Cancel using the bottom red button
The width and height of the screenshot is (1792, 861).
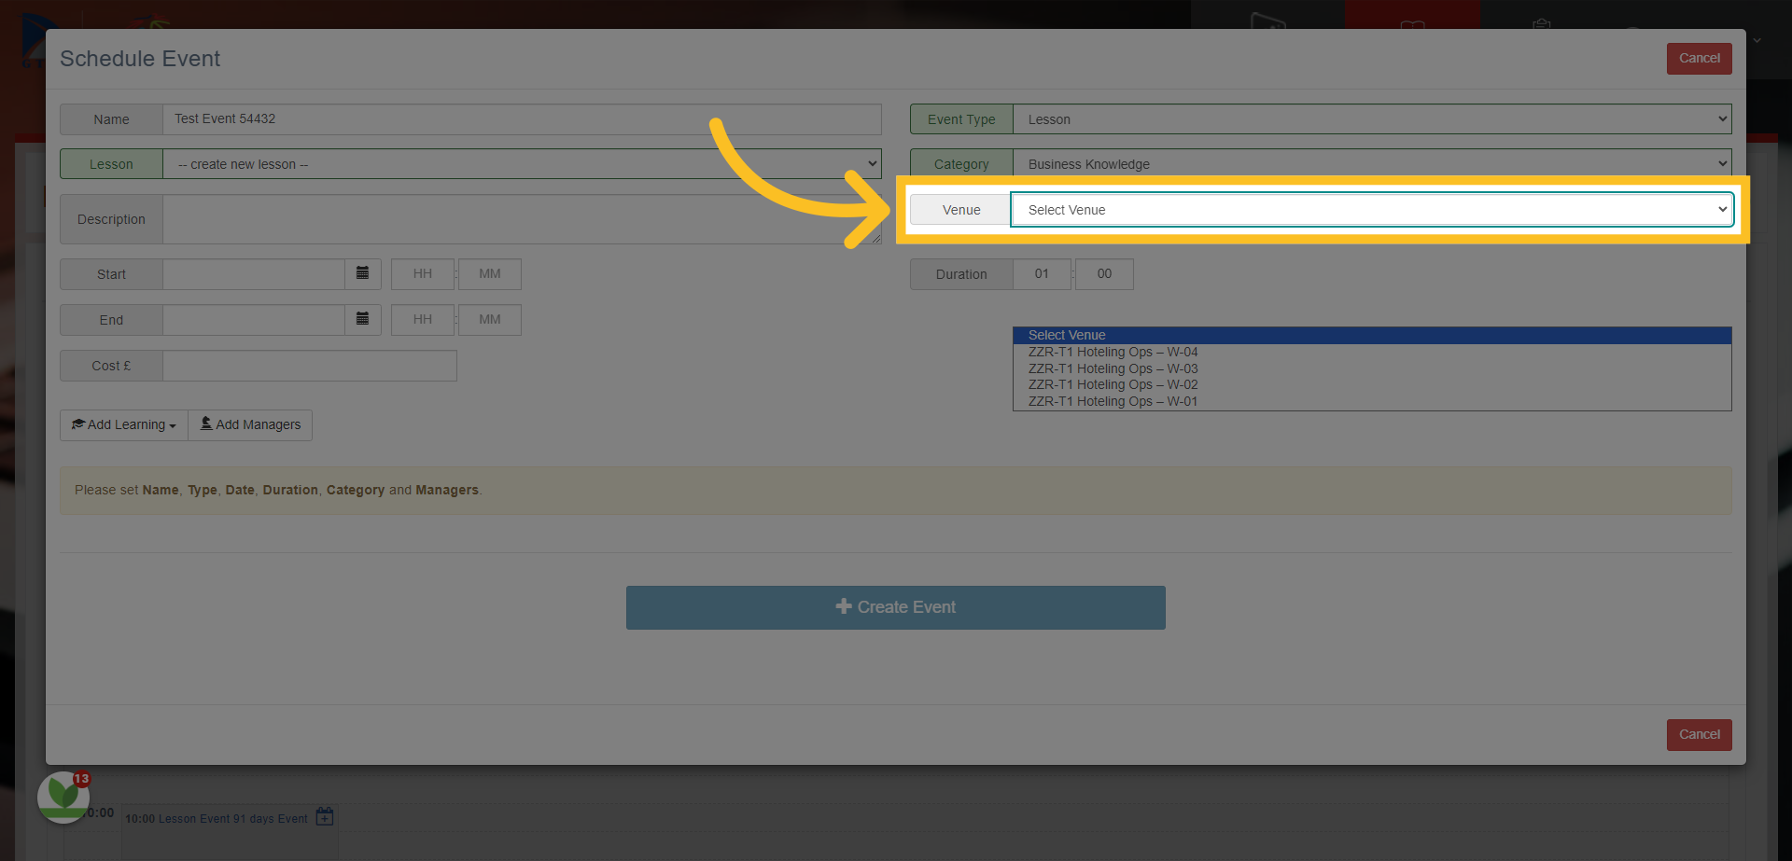(1700, 735)
